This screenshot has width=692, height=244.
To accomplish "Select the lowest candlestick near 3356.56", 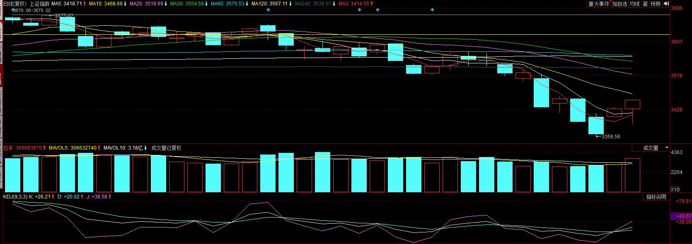I will coord(596,126).
